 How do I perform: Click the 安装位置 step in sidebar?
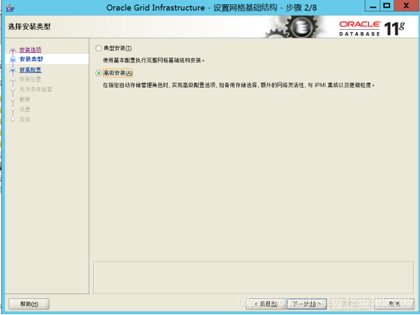(30, 79)
